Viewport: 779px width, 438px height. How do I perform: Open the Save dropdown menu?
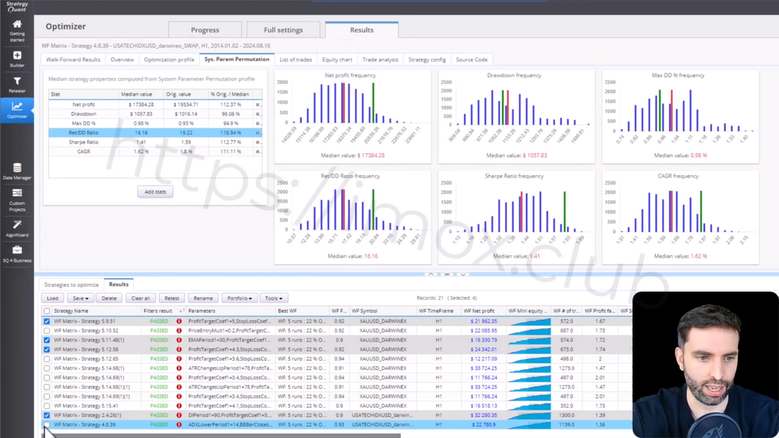(x=80, y=298)
